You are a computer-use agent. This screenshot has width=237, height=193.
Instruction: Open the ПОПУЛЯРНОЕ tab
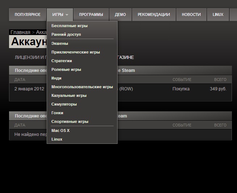pyautogui.click(x=27, y=15)
